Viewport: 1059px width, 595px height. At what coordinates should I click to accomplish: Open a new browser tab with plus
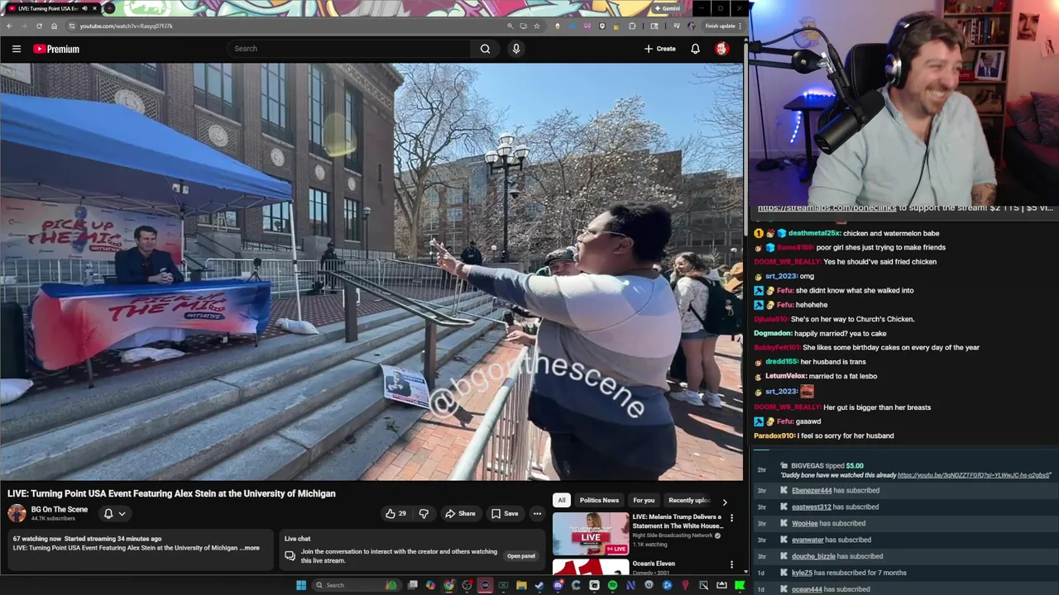pos(109,8)
